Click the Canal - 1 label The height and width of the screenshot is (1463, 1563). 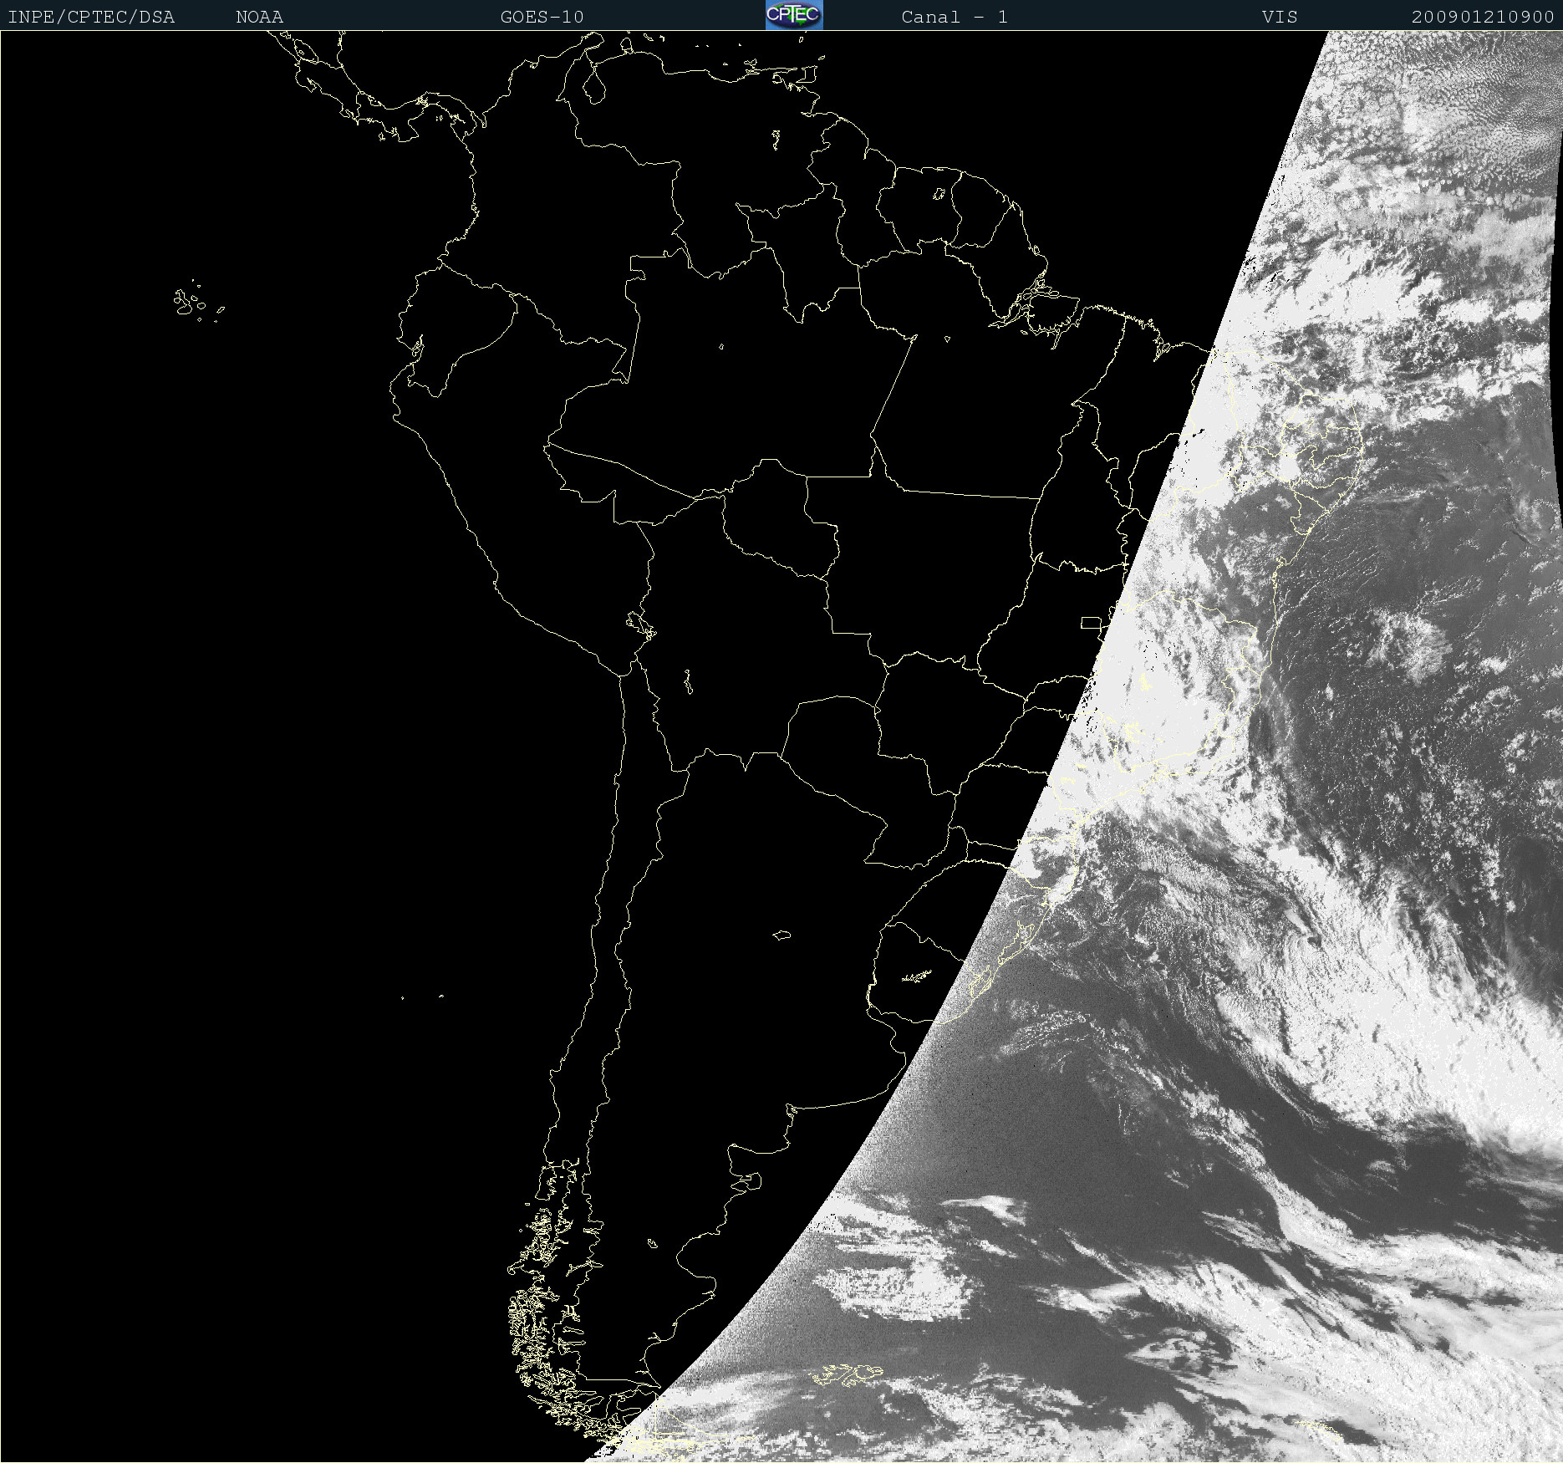955,17
